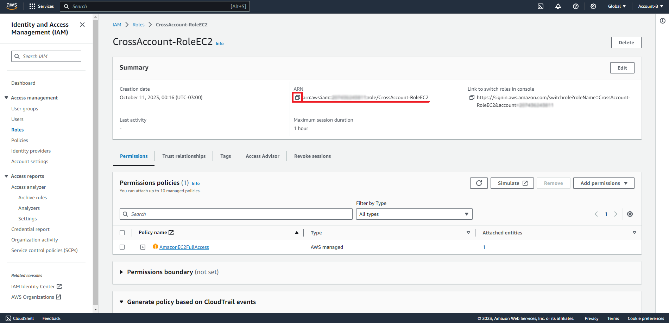Open the notifications bell
This screenshot has width=669, height=323.
tap(558, 6)
